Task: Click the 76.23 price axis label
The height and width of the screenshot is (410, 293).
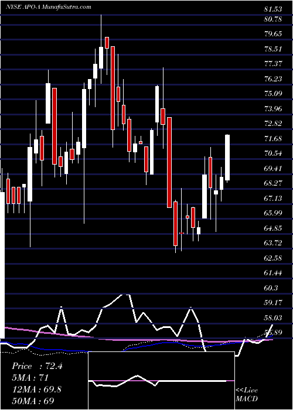Action: pos(274,78)
